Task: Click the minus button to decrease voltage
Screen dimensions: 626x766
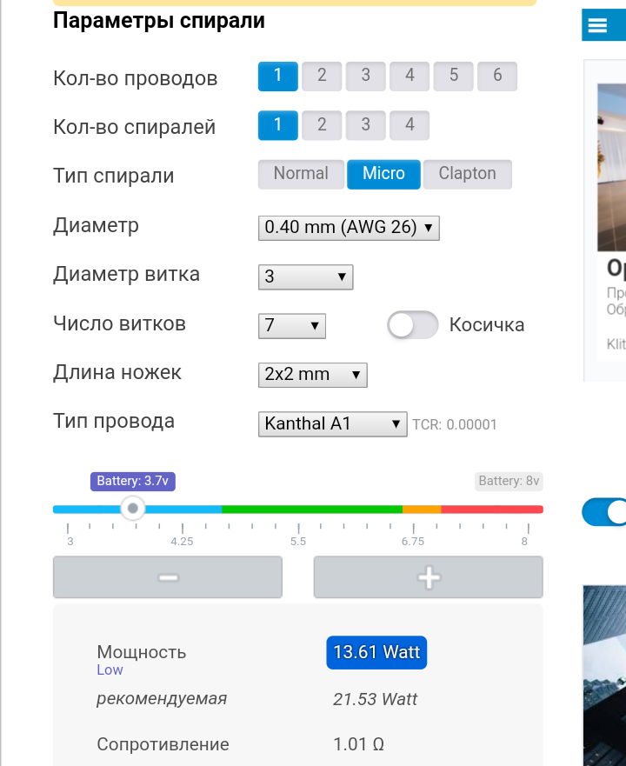Action: coord(168,577)
